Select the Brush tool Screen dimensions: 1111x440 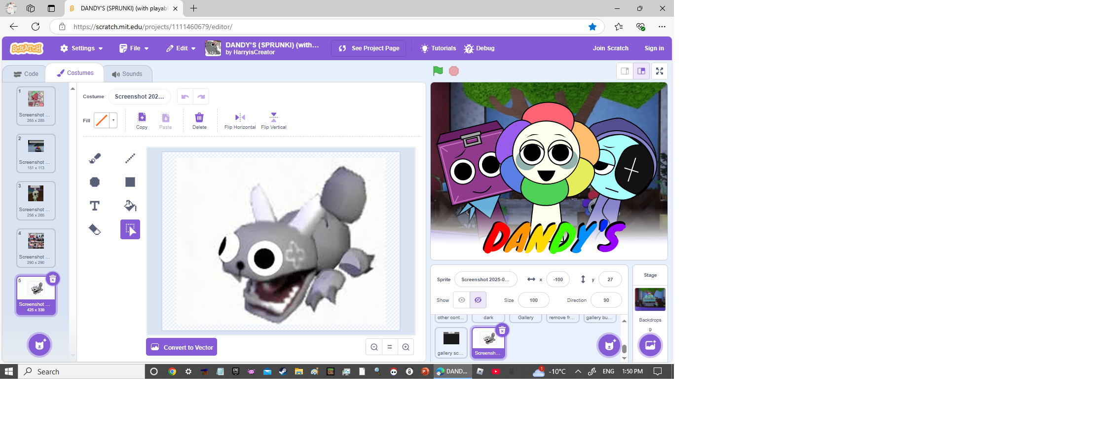tap(95, 158)
